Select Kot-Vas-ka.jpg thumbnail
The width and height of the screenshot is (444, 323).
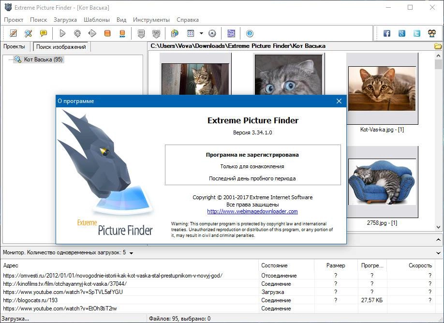click(382, 89)
